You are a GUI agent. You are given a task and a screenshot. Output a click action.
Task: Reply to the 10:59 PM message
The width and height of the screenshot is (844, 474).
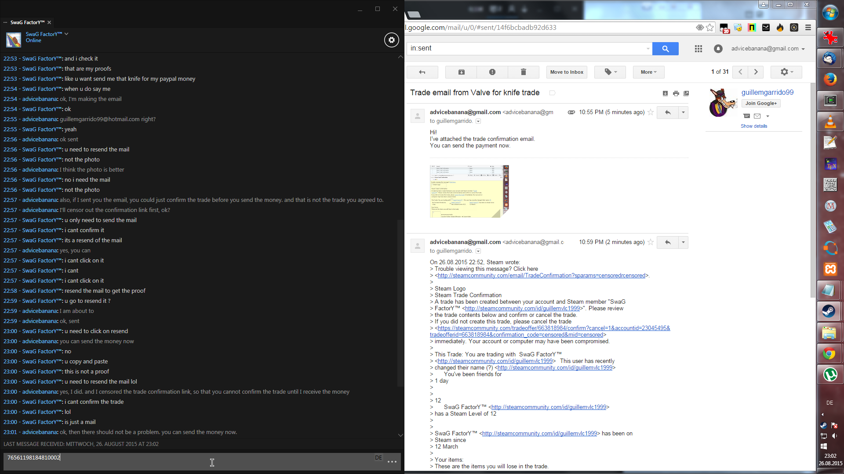[668, 242]
